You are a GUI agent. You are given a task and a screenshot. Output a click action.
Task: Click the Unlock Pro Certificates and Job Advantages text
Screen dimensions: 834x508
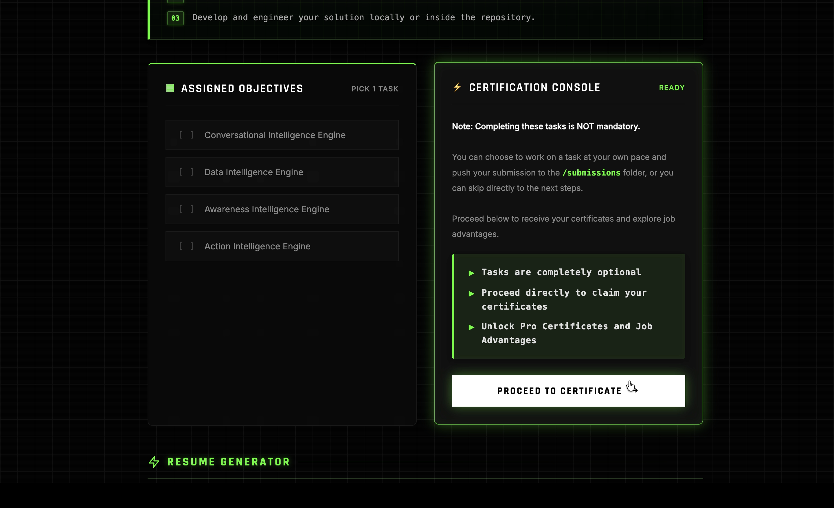567,333
